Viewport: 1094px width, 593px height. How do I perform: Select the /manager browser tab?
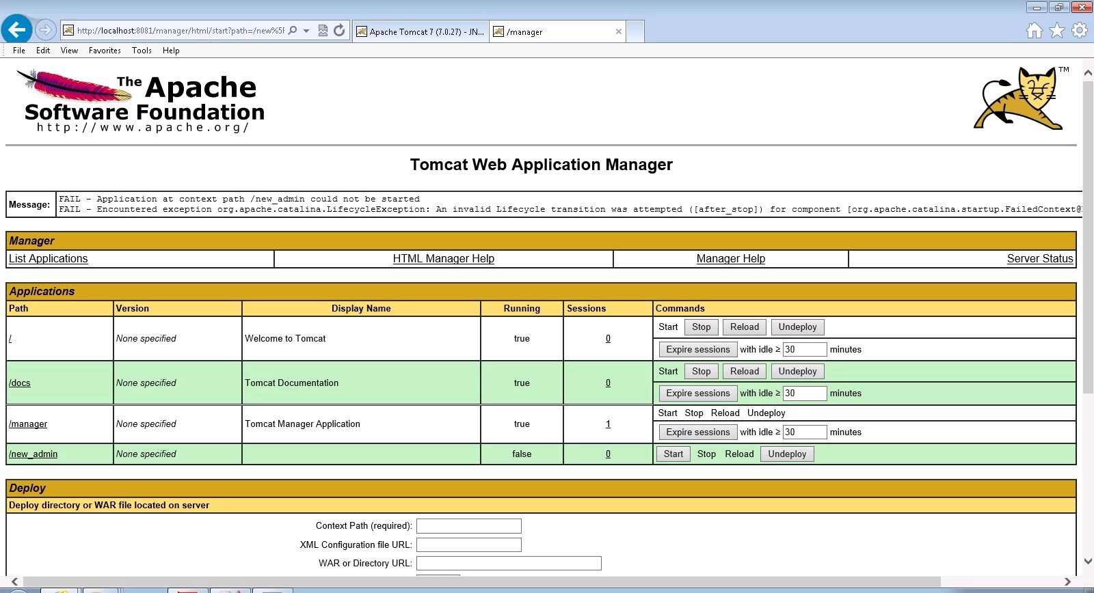point(558,31)
